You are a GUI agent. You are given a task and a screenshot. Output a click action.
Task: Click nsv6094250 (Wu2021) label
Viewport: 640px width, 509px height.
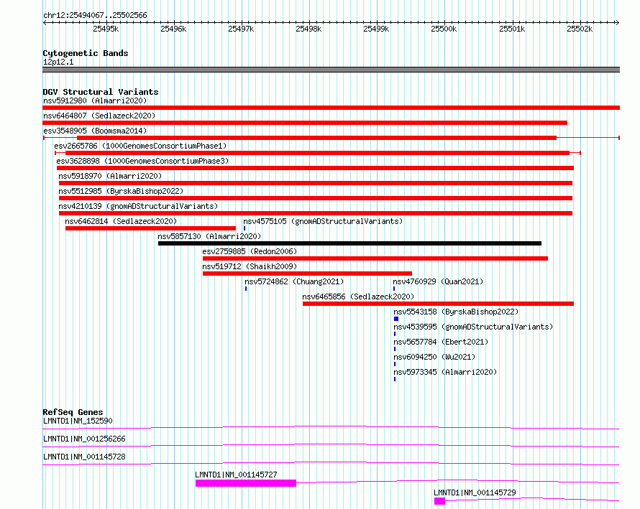tap(434, 357)
